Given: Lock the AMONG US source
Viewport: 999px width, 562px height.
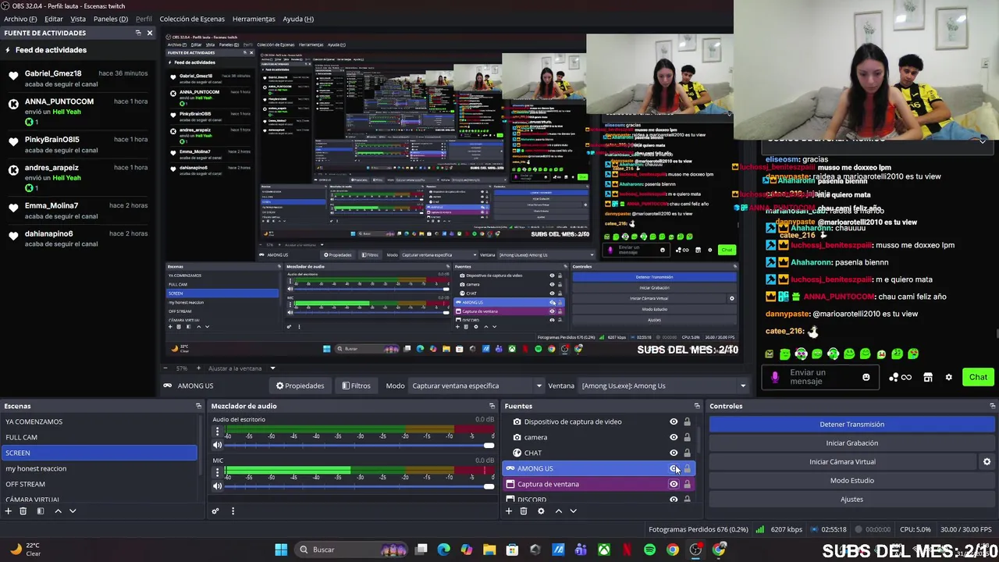Looking at the screenshot, I should pyautogui.click(x=687, y=468).
